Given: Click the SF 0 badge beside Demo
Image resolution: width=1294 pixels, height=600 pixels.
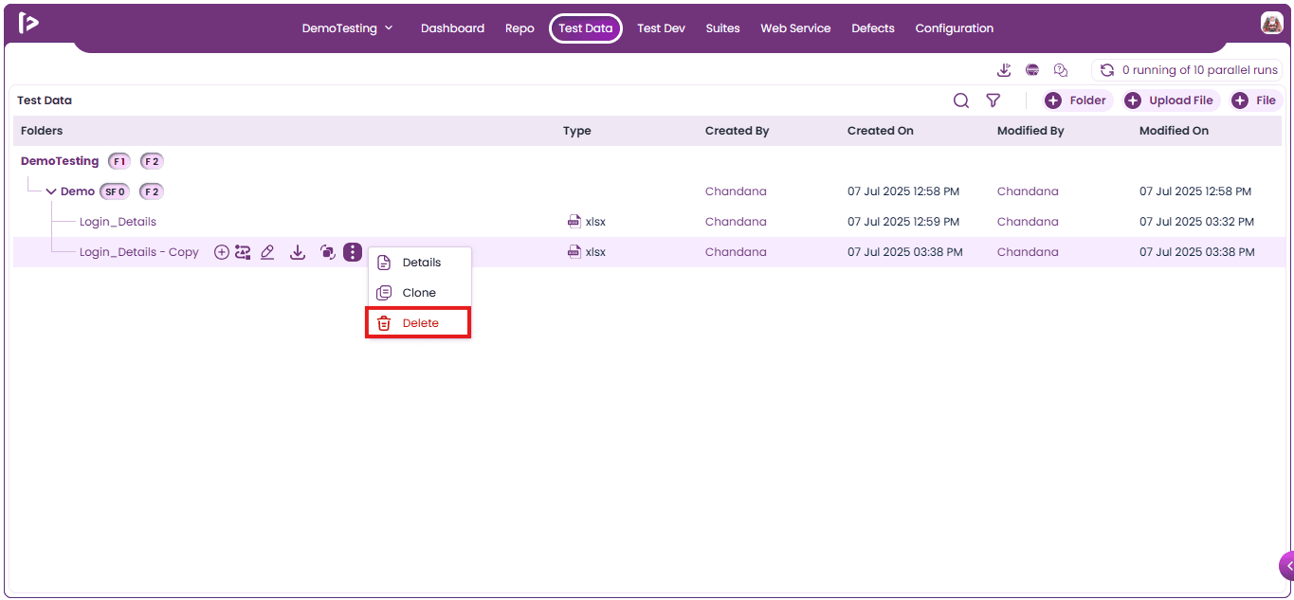Looking at the screenshot, I should [x=115, y=191].
